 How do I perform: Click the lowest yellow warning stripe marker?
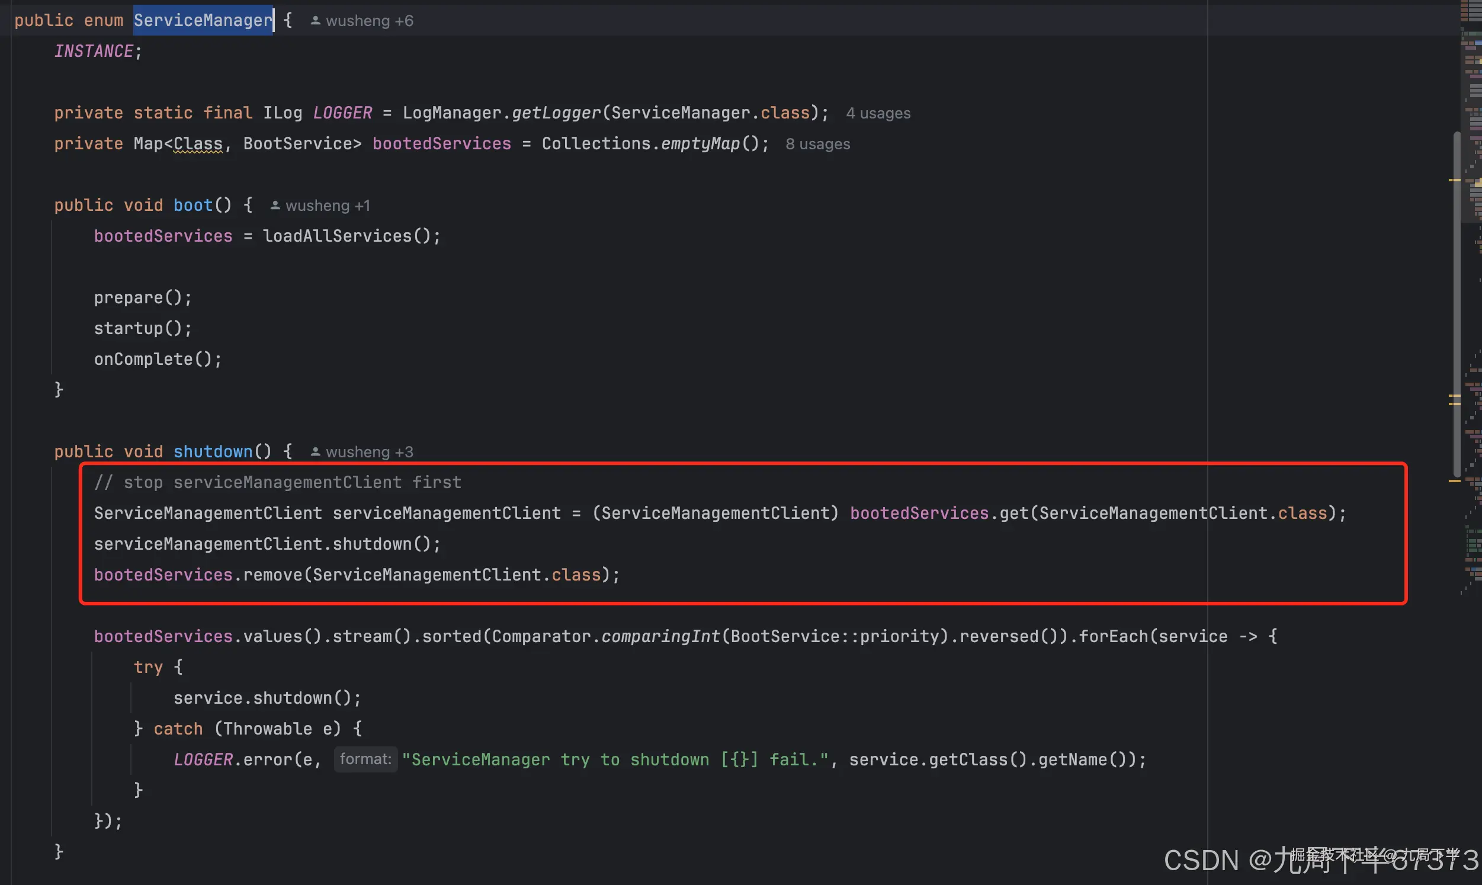pos(1454,480)
